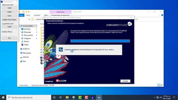Open Herramientas de aplicación tab
The height and width of the screenshot is (100, 178).
pyautogui.click(x=60, y=15)
